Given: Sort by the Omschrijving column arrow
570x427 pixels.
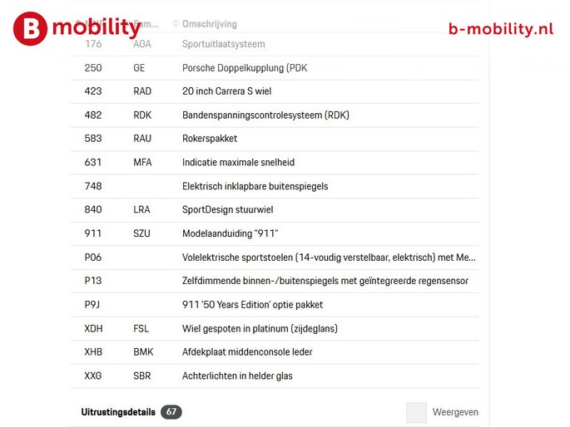Looking at the screenshot, I should coord(176,24).
